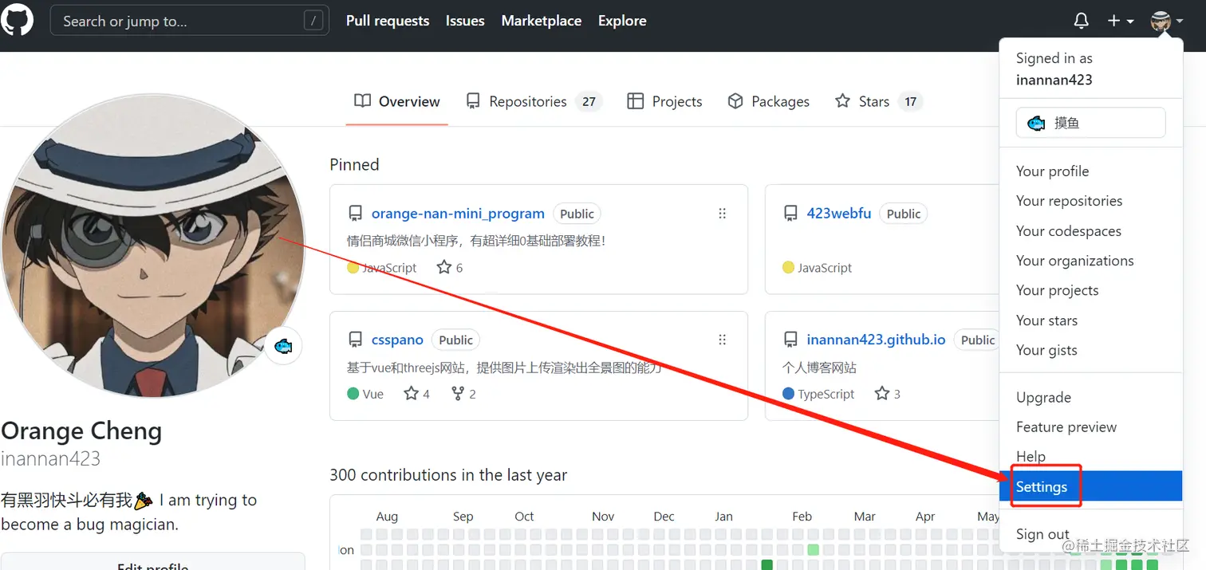Open the inannan423.github.io repository link
Screen dimensions: 1206x570
tap(876, 340)
